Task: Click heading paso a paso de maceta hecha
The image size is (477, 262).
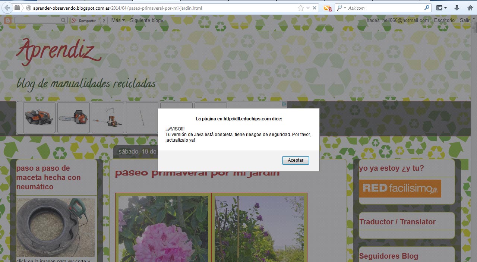Action: click(48, 177)
